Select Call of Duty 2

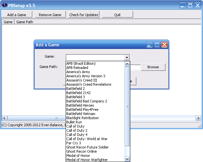pos(95,130)
